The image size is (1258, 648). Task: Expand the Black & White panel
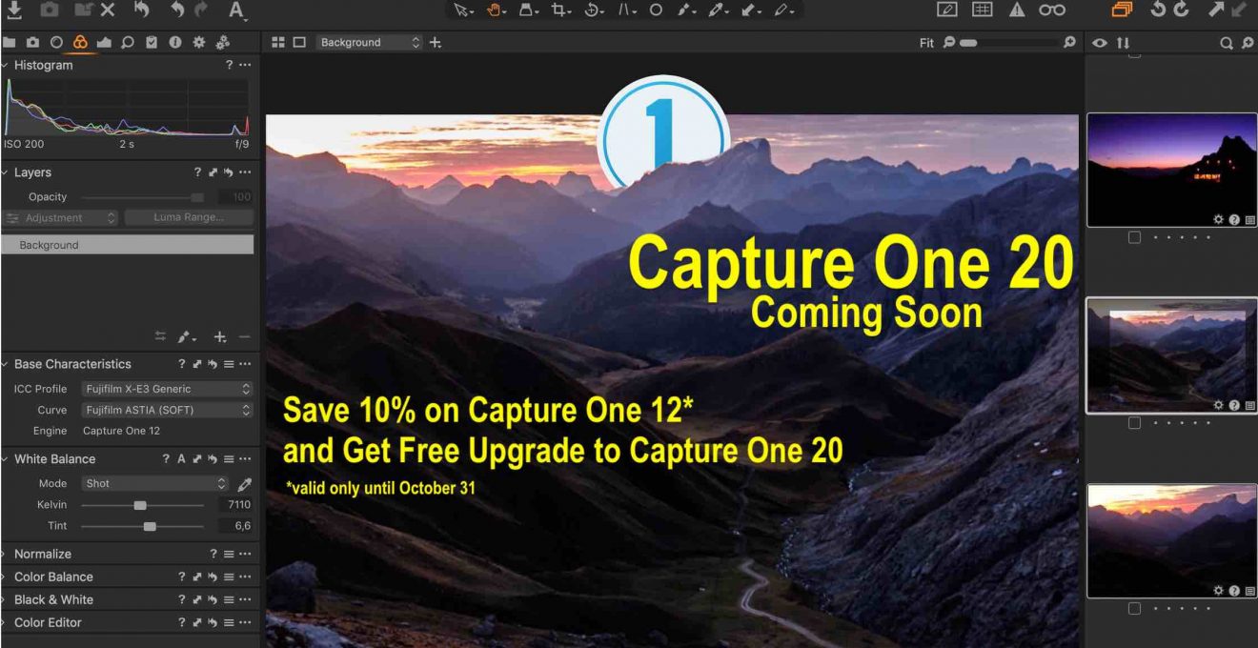[5, 599]
